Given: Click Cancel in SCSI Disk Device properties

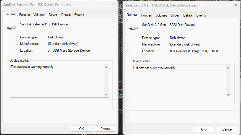Looking at the screenshot, I should (x=227, y=129).
